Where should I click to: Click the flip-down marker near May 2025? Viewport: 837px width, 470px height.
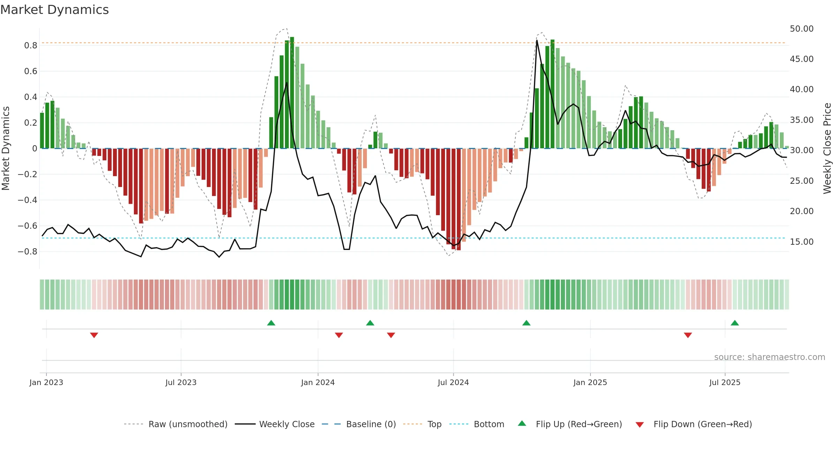(688, 335)
